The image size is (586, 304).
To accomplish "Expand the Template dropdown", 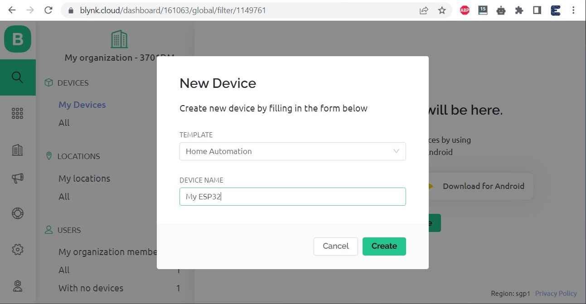I will [x=292, y=151].
